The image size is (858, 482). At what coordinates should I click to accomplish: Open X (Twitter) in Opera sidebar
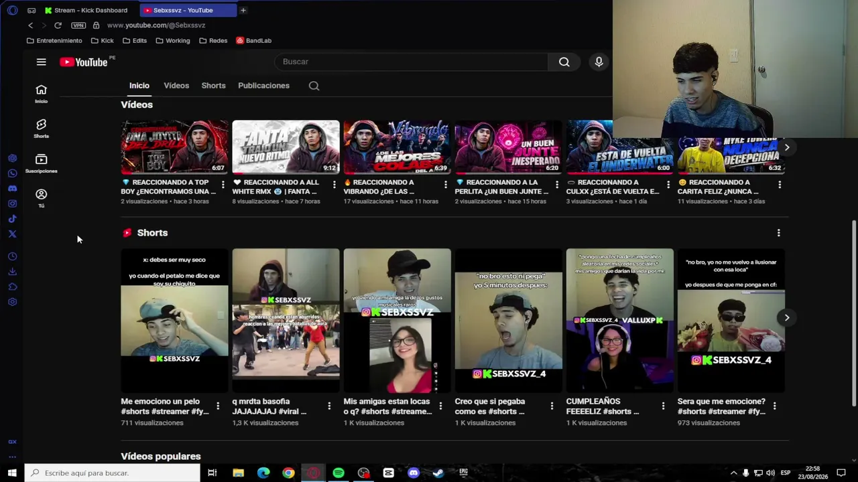(12, 234)
